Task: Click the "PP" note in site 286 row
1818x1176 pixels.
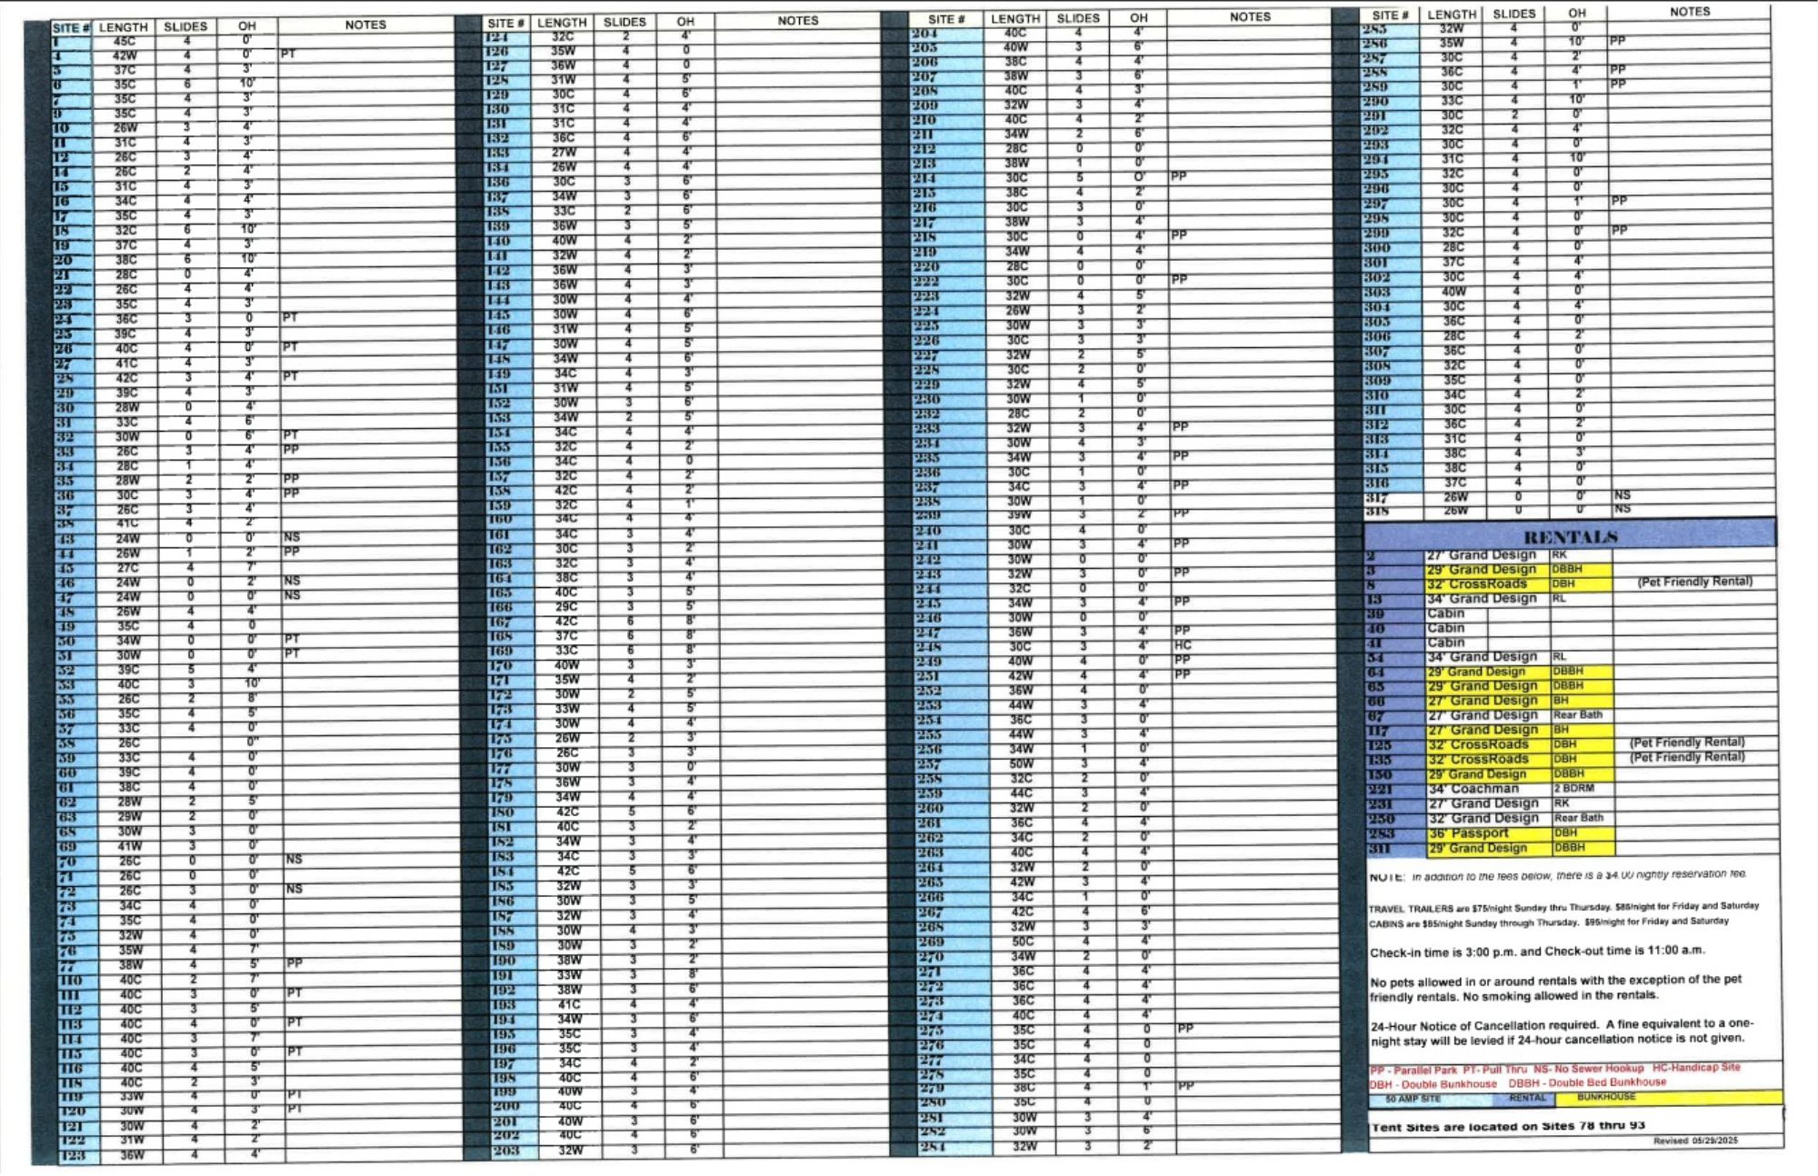Action: coord(1617,41)
